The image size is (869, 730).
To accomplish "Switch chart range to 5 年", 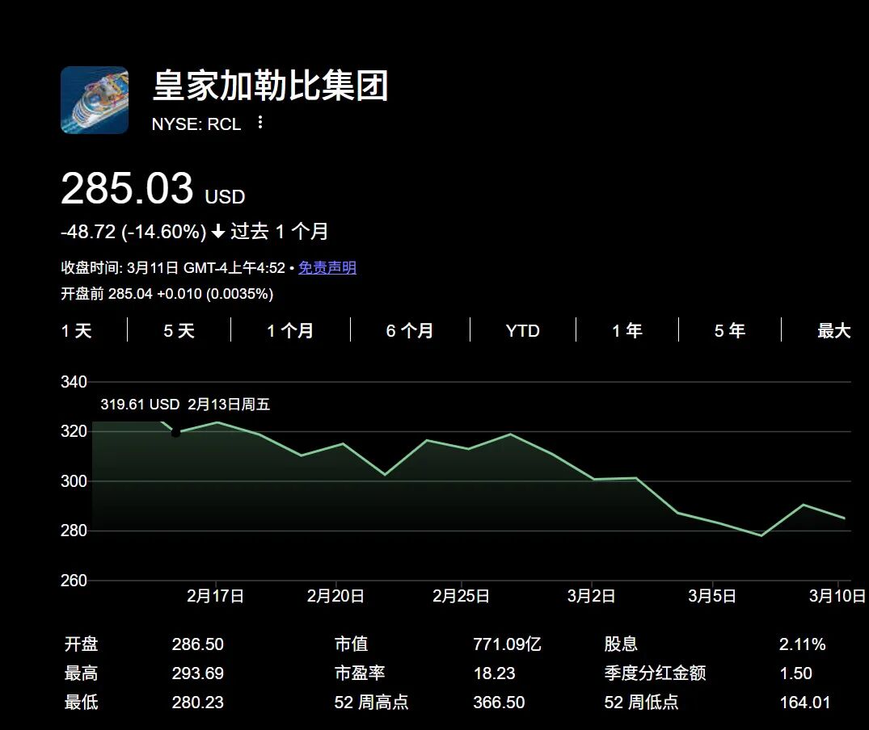I will 729,331.
